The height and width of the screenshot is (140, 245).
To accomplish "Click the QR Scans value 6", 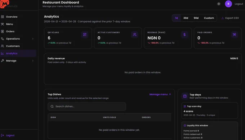I will click(49, 38).
